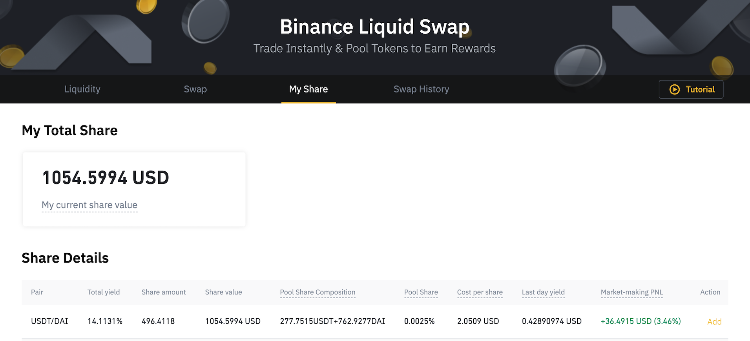Click the Share value column header
Viewport: 750px width, 341px height.
click(223, 292)
